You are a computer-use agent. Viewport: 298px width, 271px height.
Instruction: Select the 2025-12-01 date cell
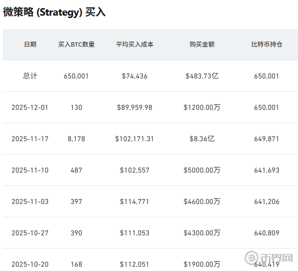click(x=30, y=107)
